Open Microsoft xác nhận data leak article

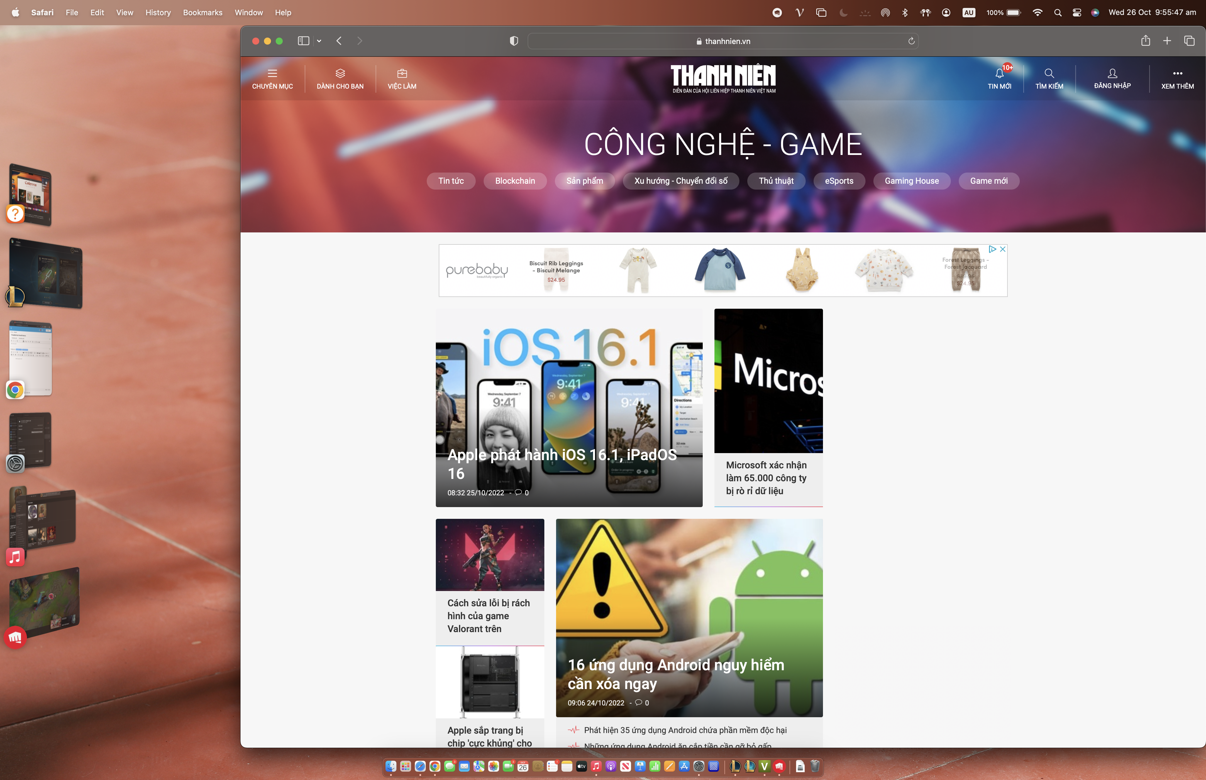point(766,478)
